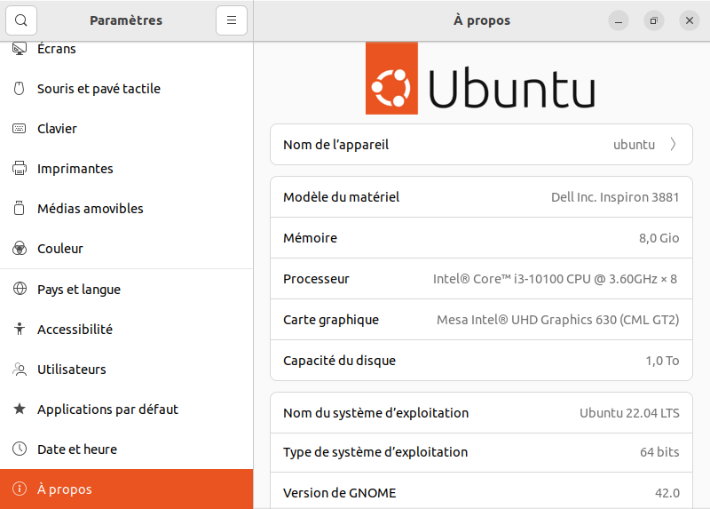710x509 pixels.
Task: Maximize the settings window
Action: coord(654,20)
